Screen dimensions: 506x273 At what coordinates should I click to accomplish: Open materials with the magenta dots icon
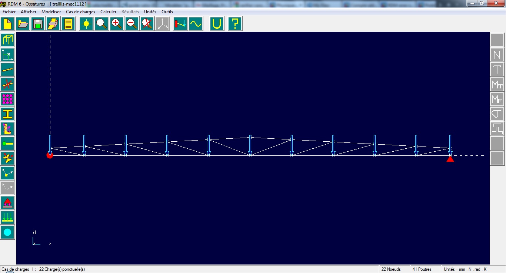coord(8,99)
